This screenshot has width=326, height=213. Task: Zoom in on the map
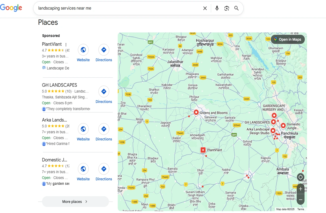tap(300, 189)
